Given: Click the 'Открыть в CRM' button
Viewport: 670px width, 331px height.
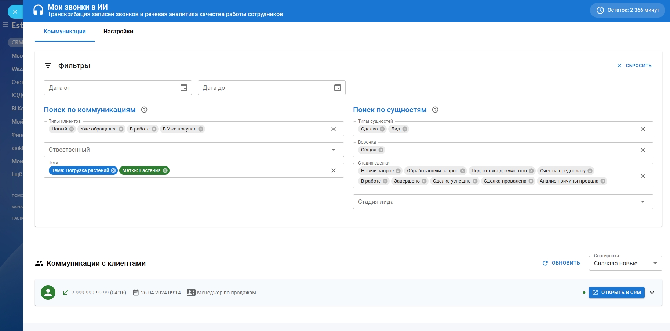Looking at the screenshot, I should click(x=616, y=293).
